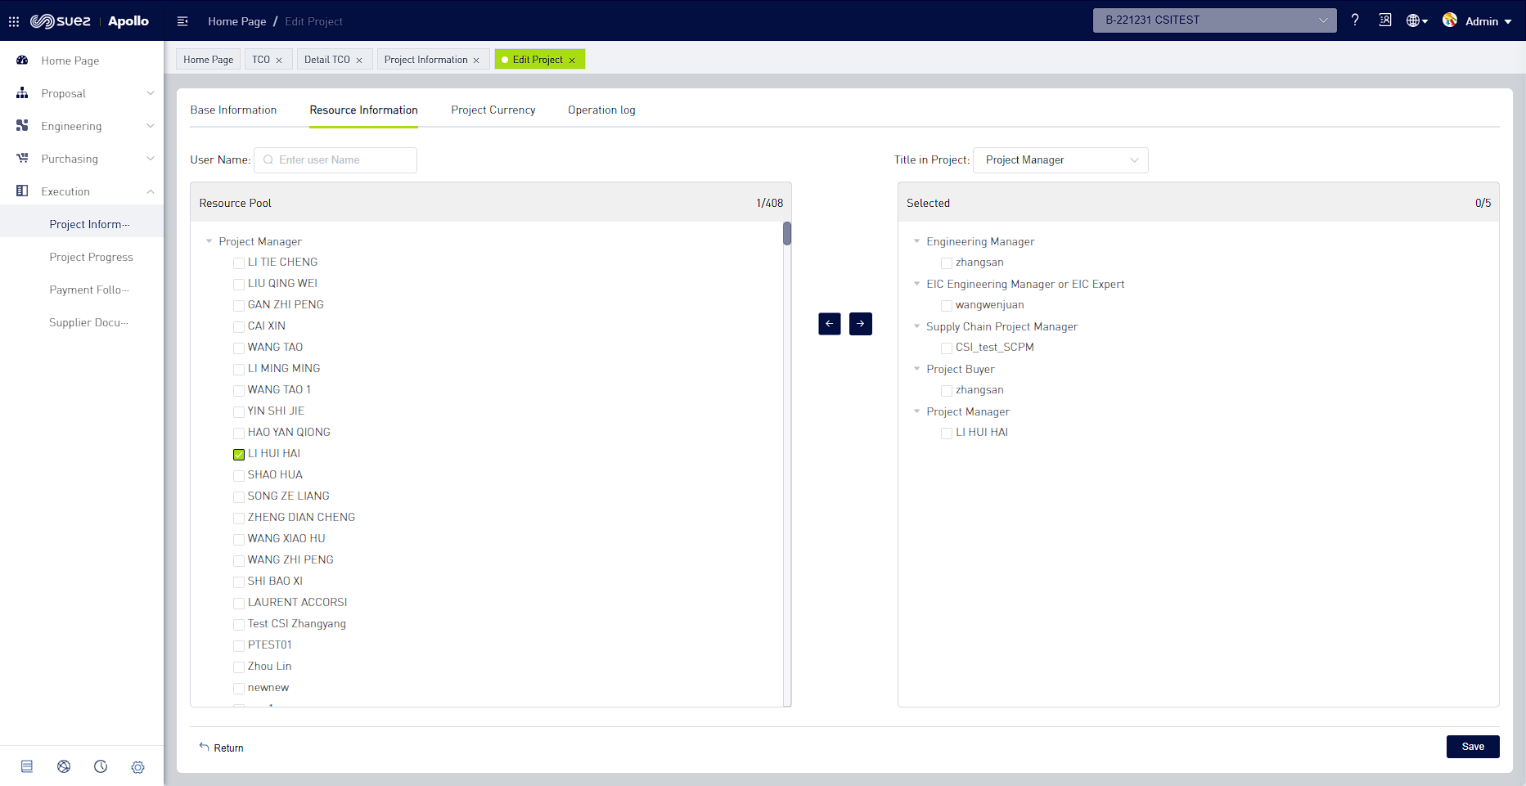Click the Proposal sidebar icon

pos(22,93)
